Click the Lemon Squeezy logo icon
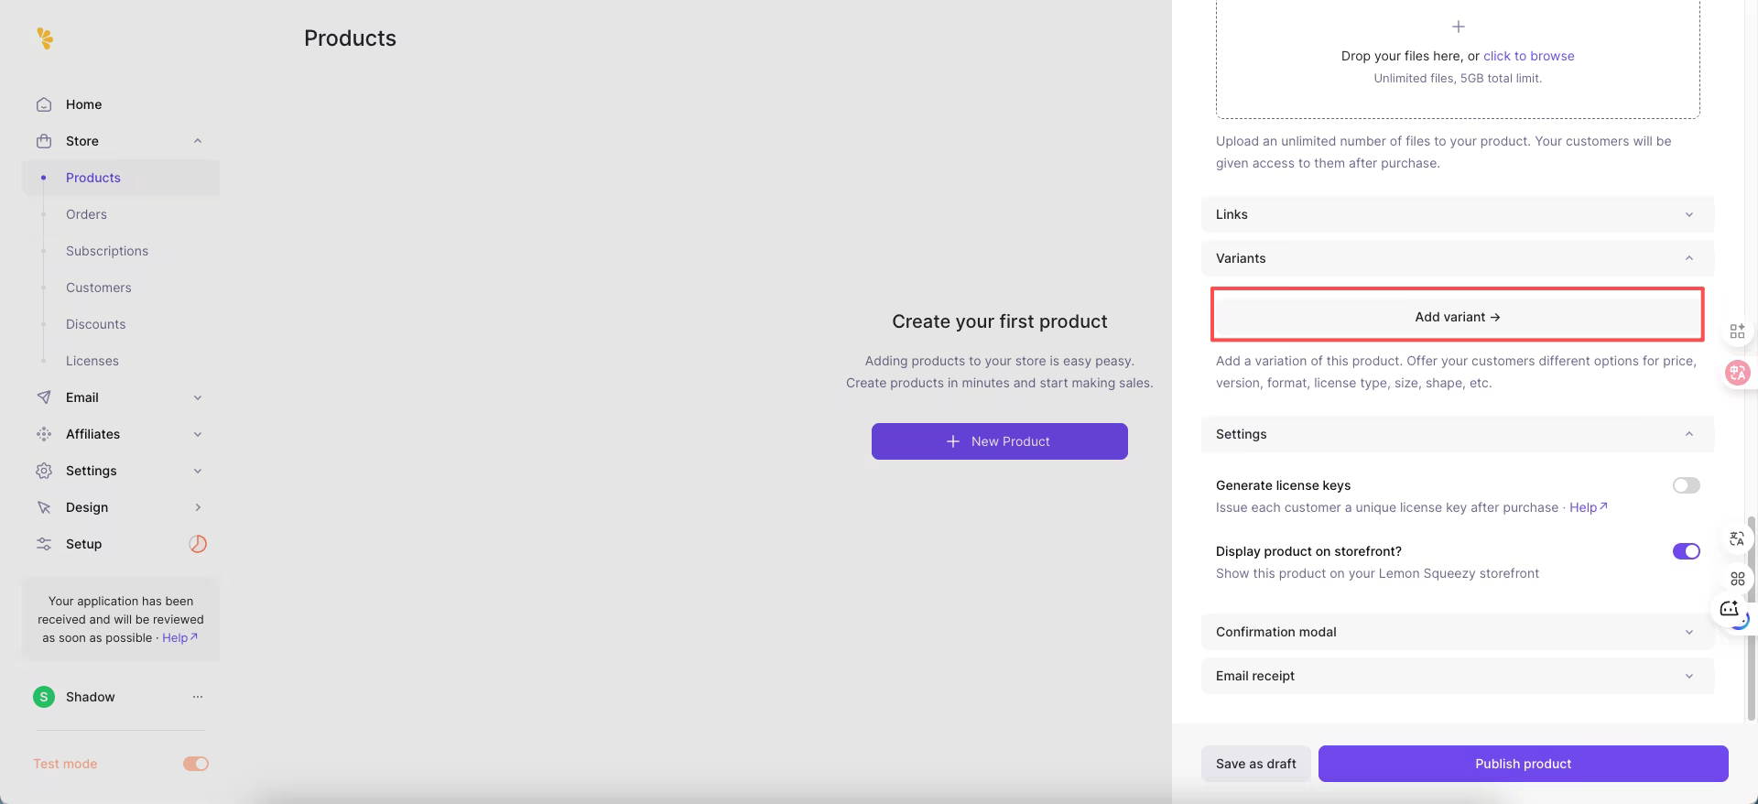Image resolution: width=1758 pixels, height=804 pixels. [45, 38]
